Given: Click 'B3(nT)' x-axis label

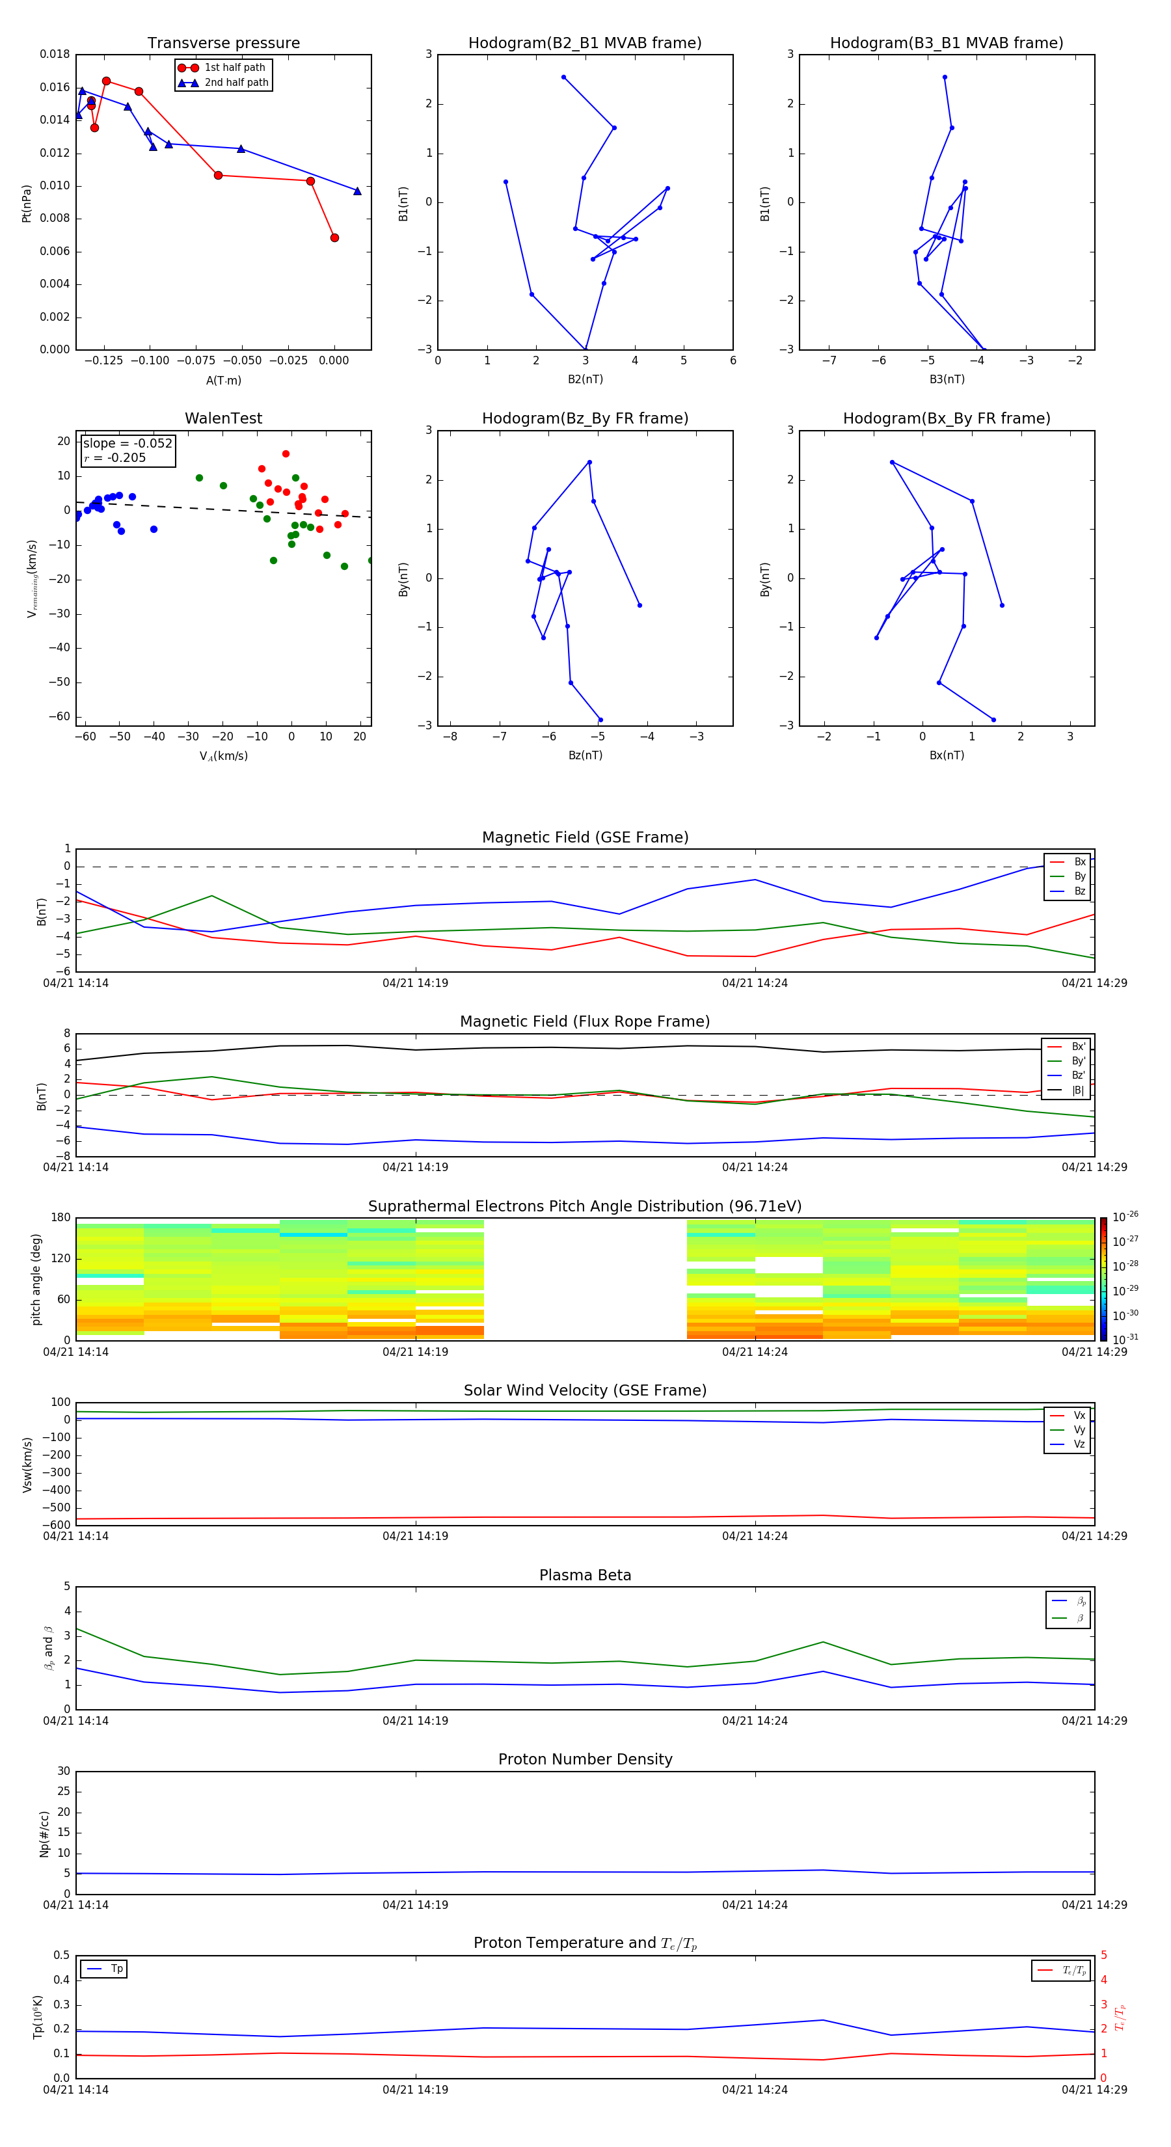Looking at the screenshot, I should coord(947,379).
